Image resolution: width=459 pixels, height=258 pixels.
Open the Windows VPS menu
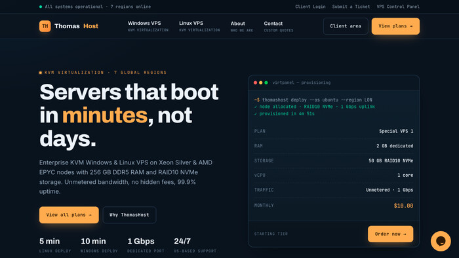[148, 26]
